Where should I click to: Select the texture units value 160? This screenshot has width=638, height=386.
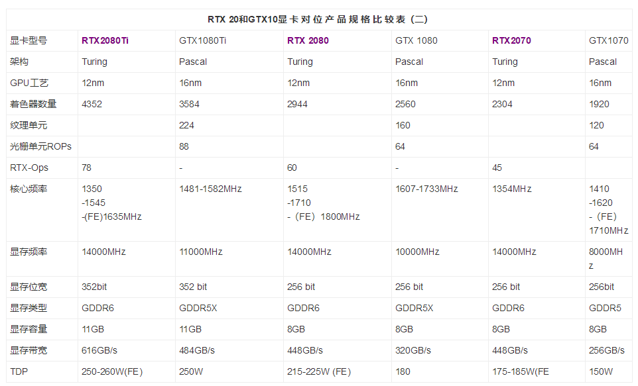click(x=403, y=125)
